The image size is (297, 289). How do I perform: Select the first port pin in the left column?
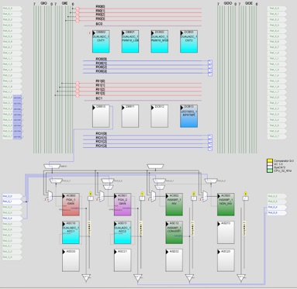(x=12, y=9)
